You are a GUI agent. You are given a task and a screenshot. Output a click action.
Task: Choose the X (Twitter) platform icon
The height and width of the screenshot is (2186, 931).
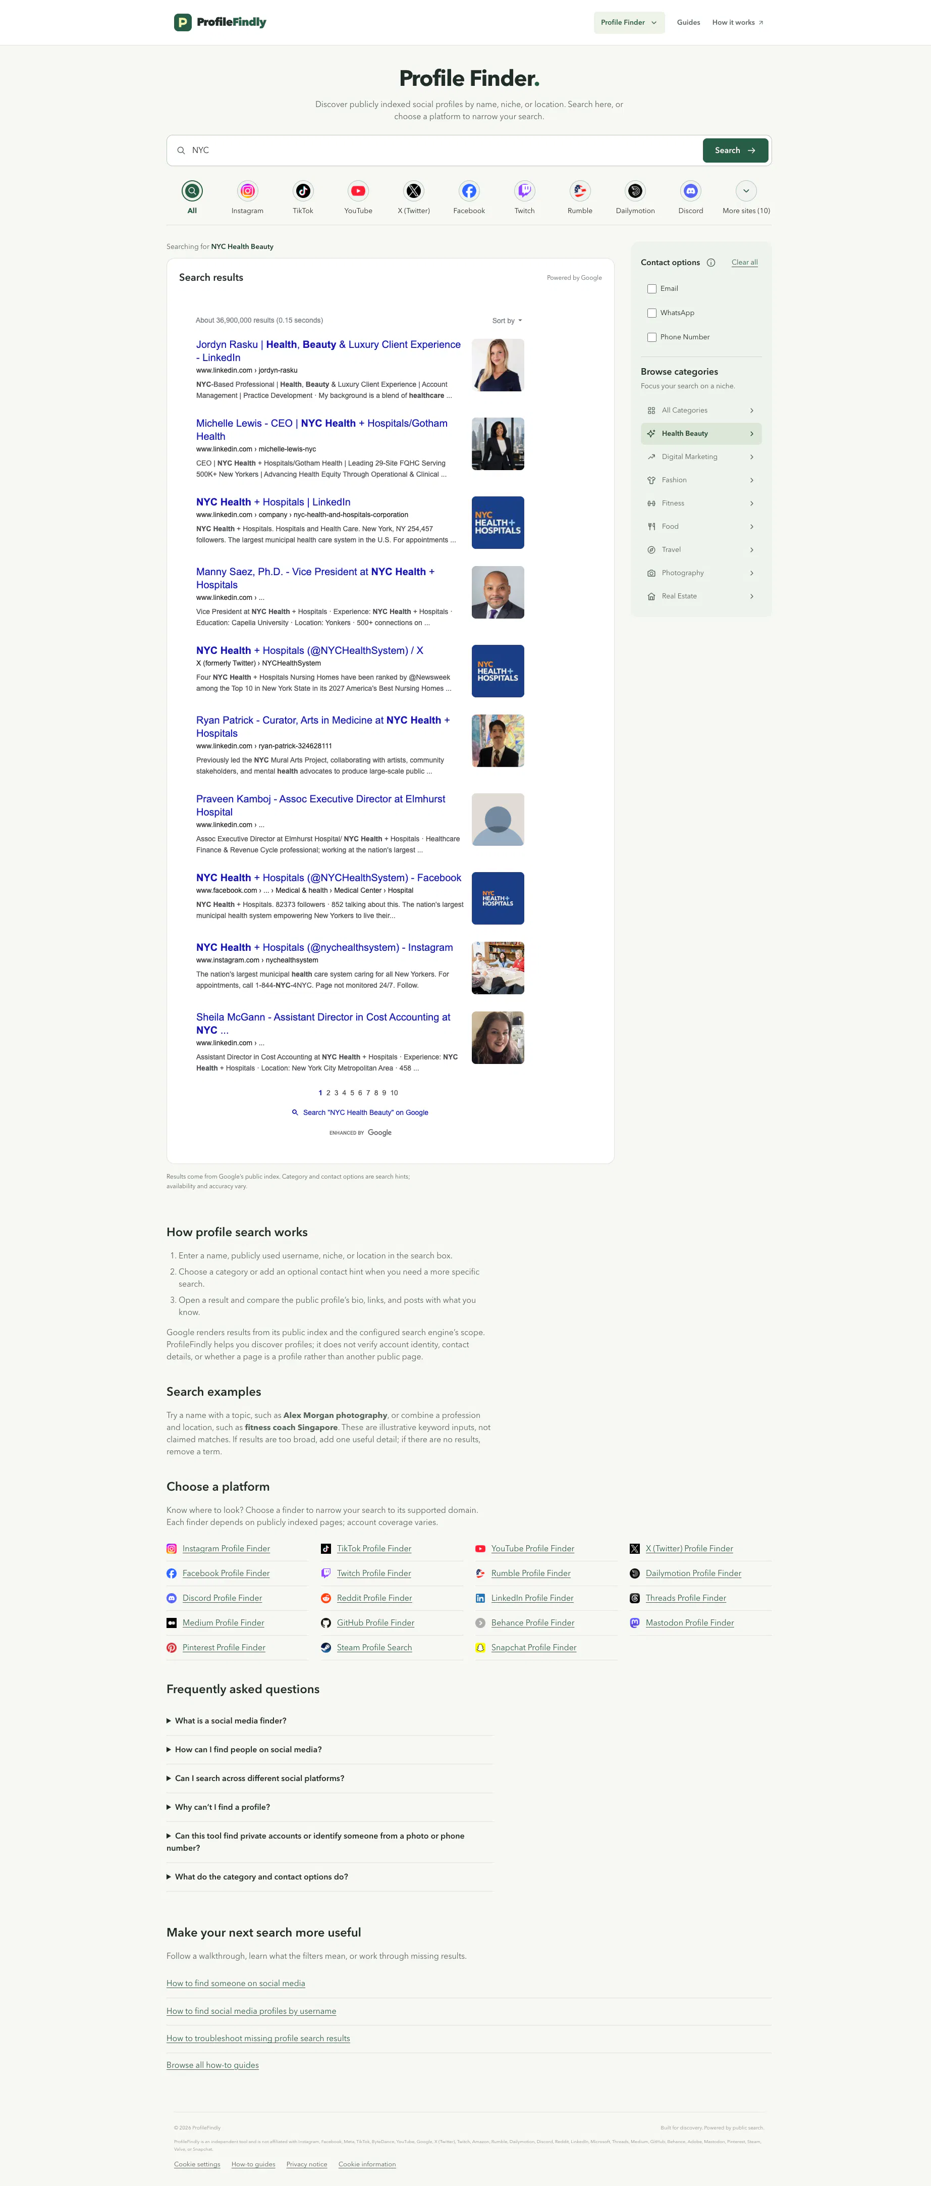414,191
